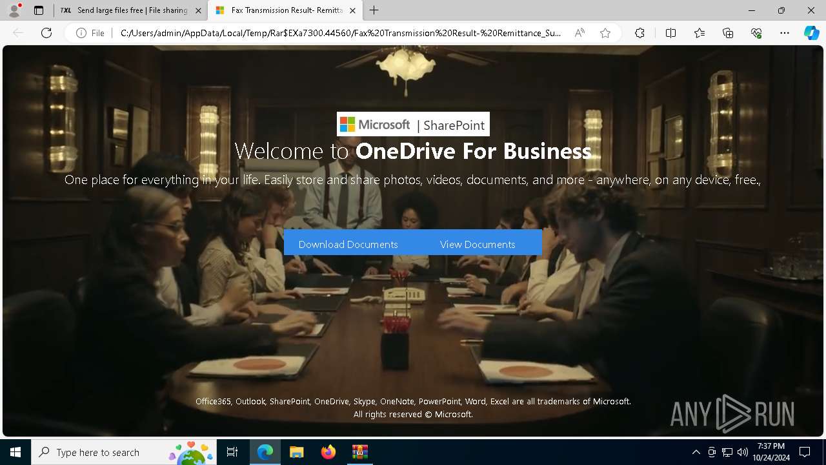Click the View Documents button

(478, 244)
